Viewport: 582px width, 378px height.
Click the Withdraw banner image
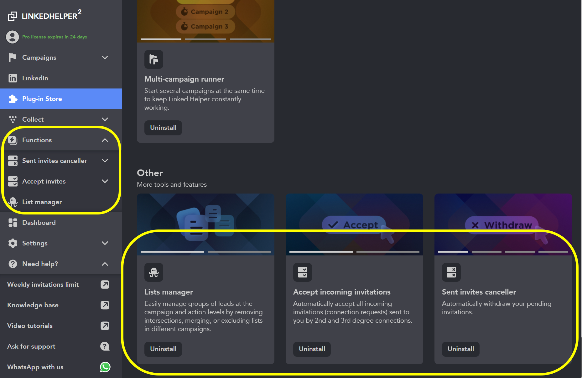[x=503, y=224]
